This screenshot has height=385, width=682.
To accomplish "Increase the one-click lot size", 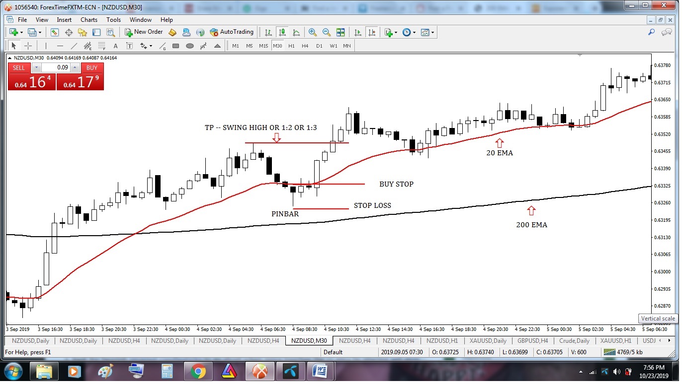I will (x=75, y=67).
